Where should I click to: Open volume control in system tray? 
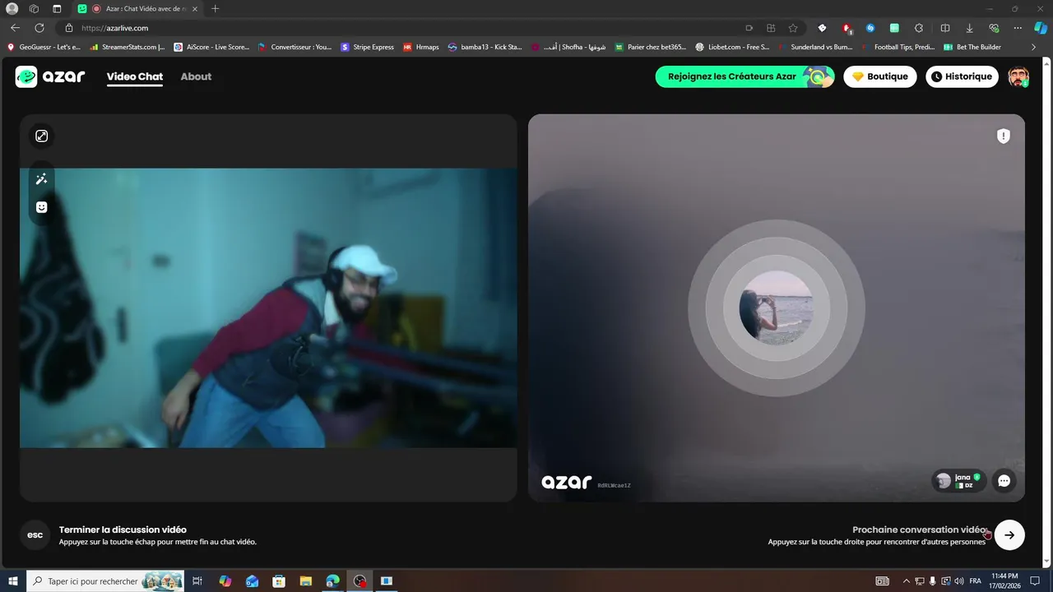pos(959,581)
